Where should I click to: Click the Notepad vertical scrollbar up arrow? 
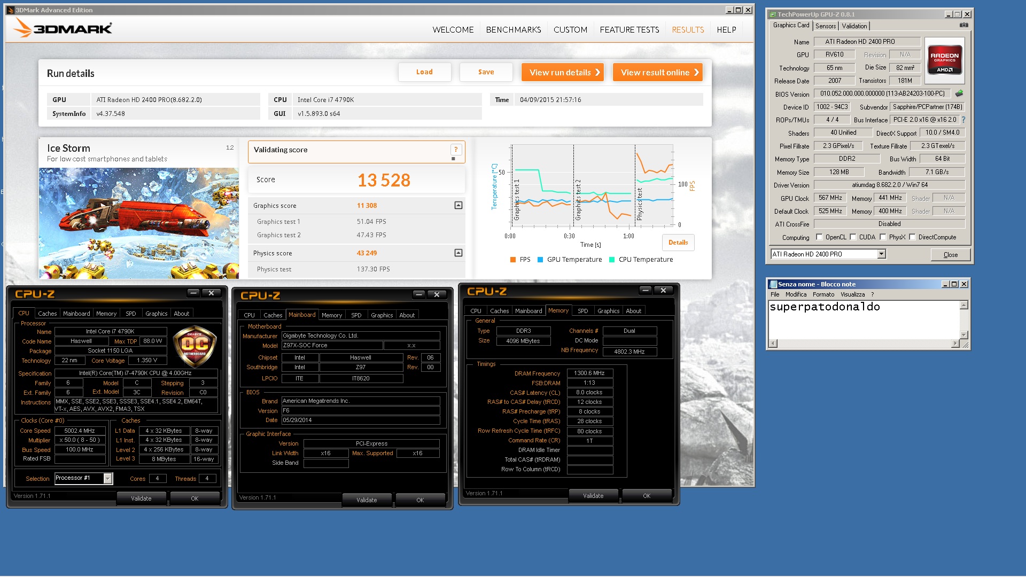964,305
